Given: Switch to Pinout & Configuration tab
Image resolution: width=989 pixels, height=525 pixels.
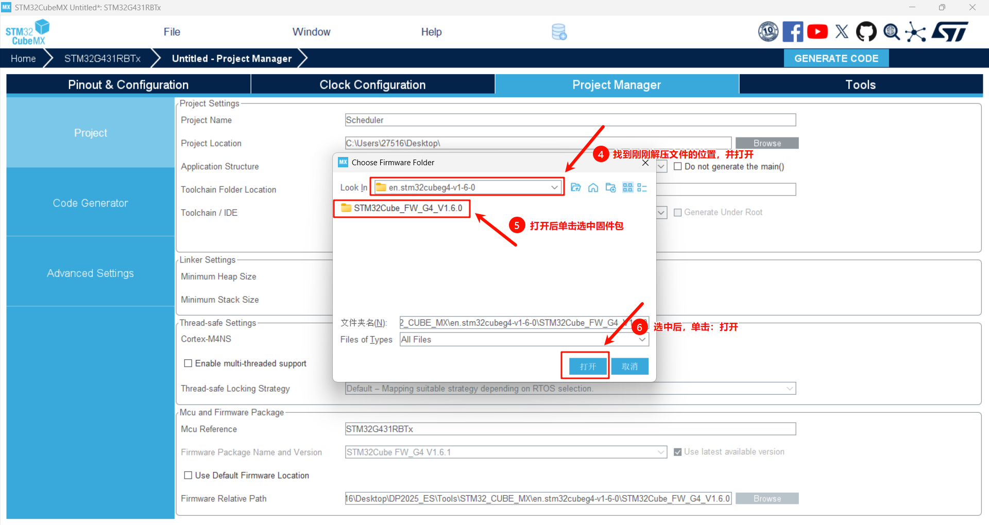Looking at the screenshot, I should (128, 85).
